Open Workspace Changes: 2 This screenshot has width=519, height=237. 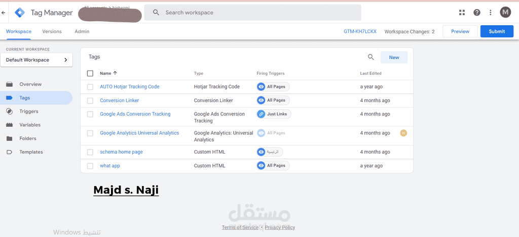(x=410, y=32)
